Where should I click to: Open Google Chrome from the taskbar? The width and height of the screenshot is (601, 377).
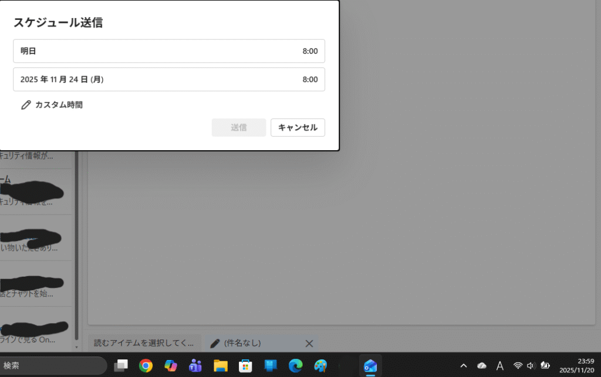pyautogui.click(x=146, y=366)
